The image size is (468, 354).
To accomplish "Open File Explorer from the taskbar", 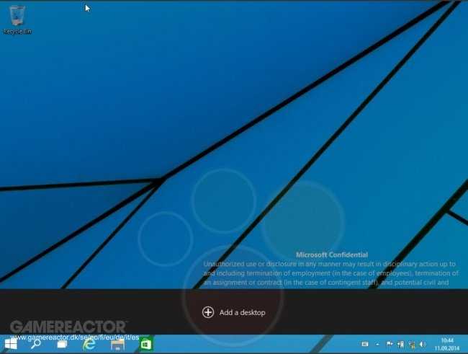I will pos(117,344).
